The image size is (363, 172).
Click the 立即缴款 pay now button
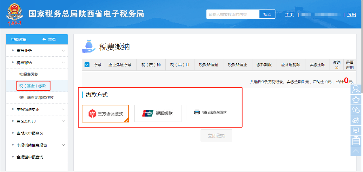(216, 136)
